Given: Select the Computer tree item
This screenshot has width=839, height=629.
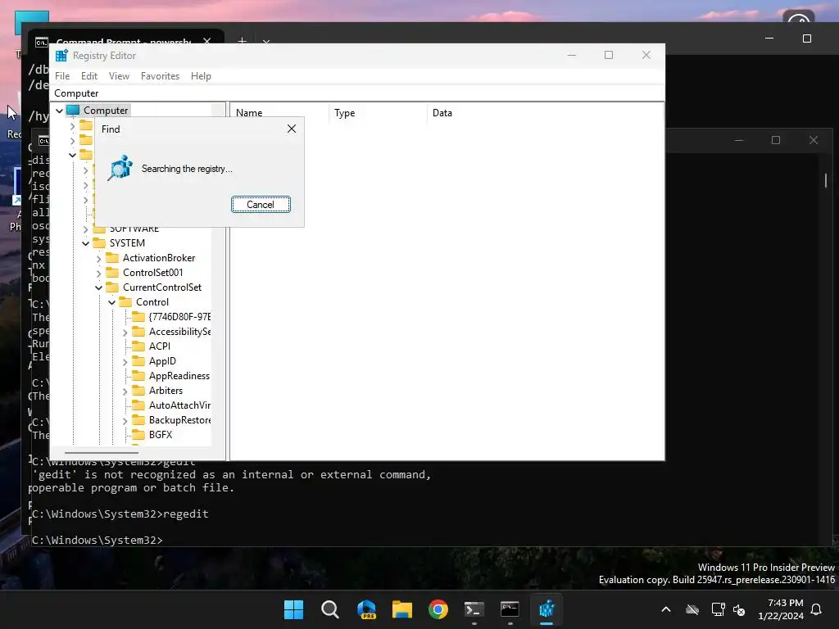Looking at the screenshot, I should tap(106, 111).
